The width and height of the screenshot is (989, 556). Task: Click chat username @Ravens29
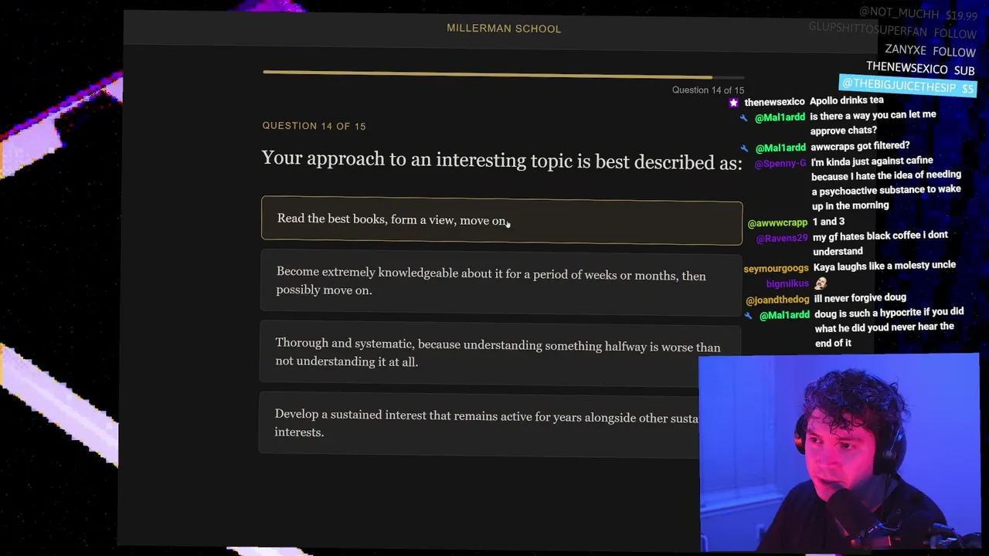pos(781,239)
